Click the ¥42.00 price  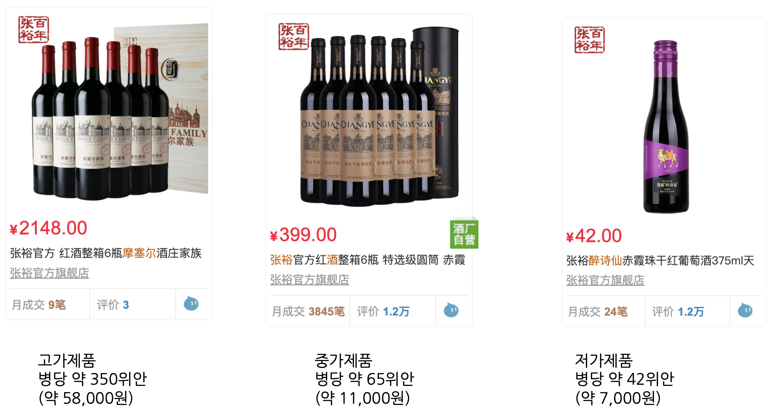coord(594,236)
